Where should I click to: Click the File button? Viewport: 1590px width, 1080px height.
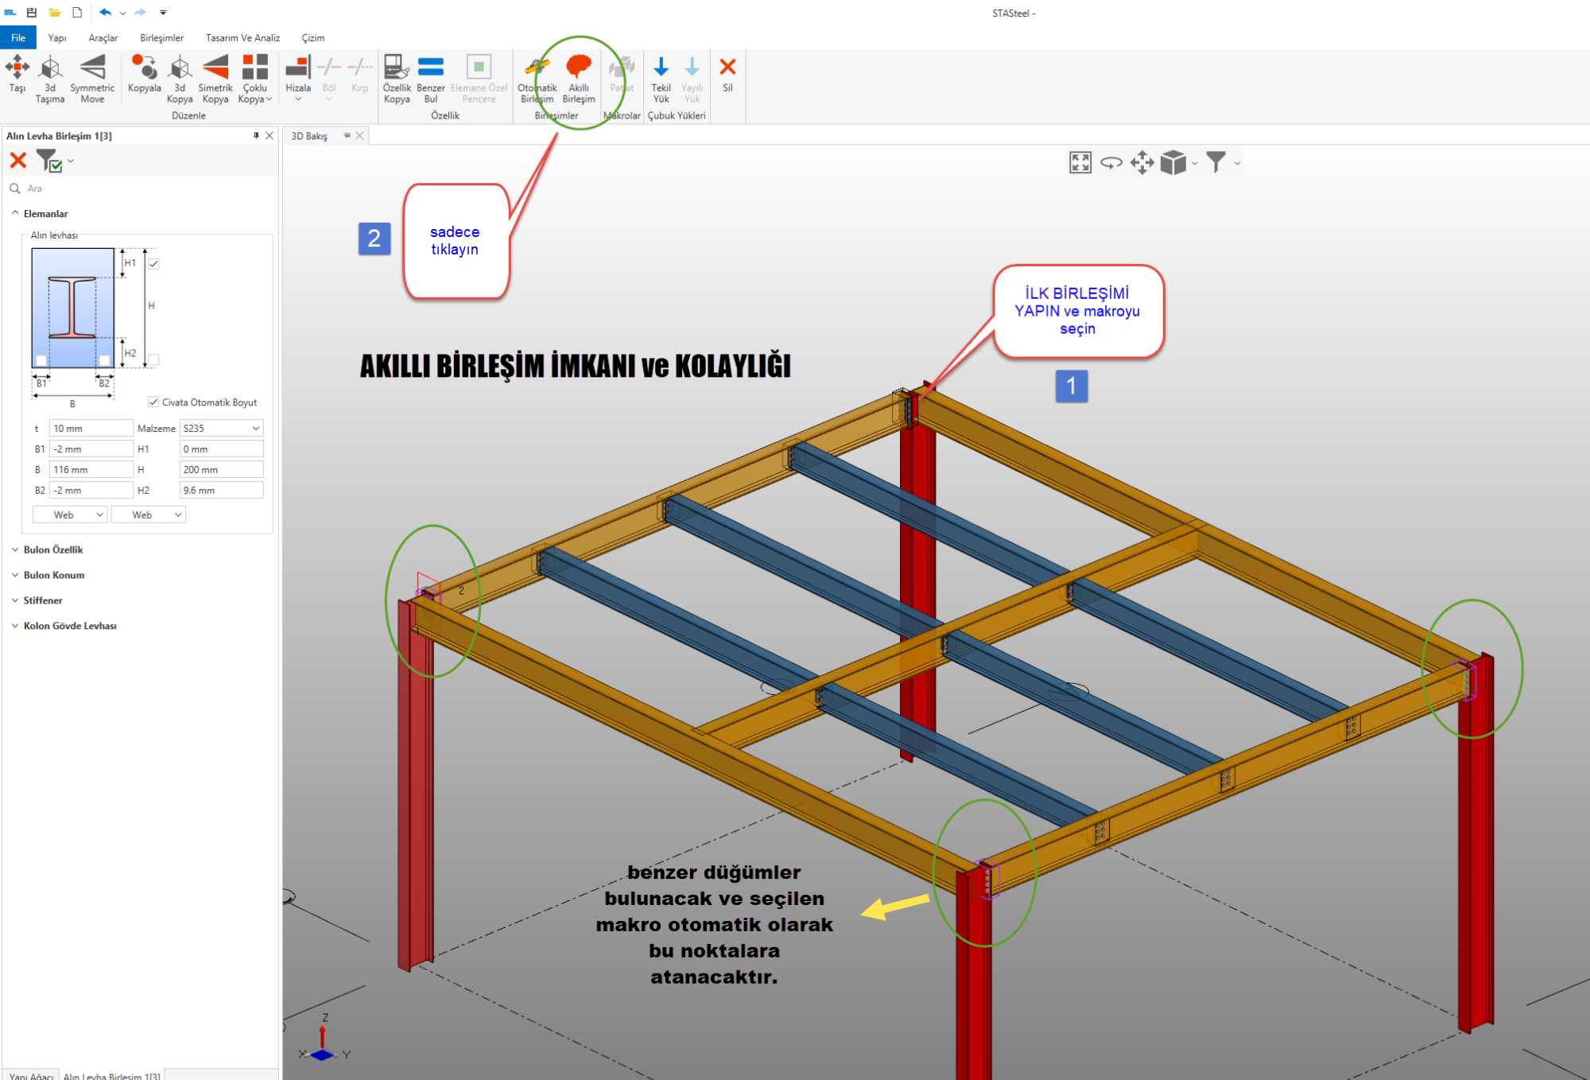[x=17, y=37]
